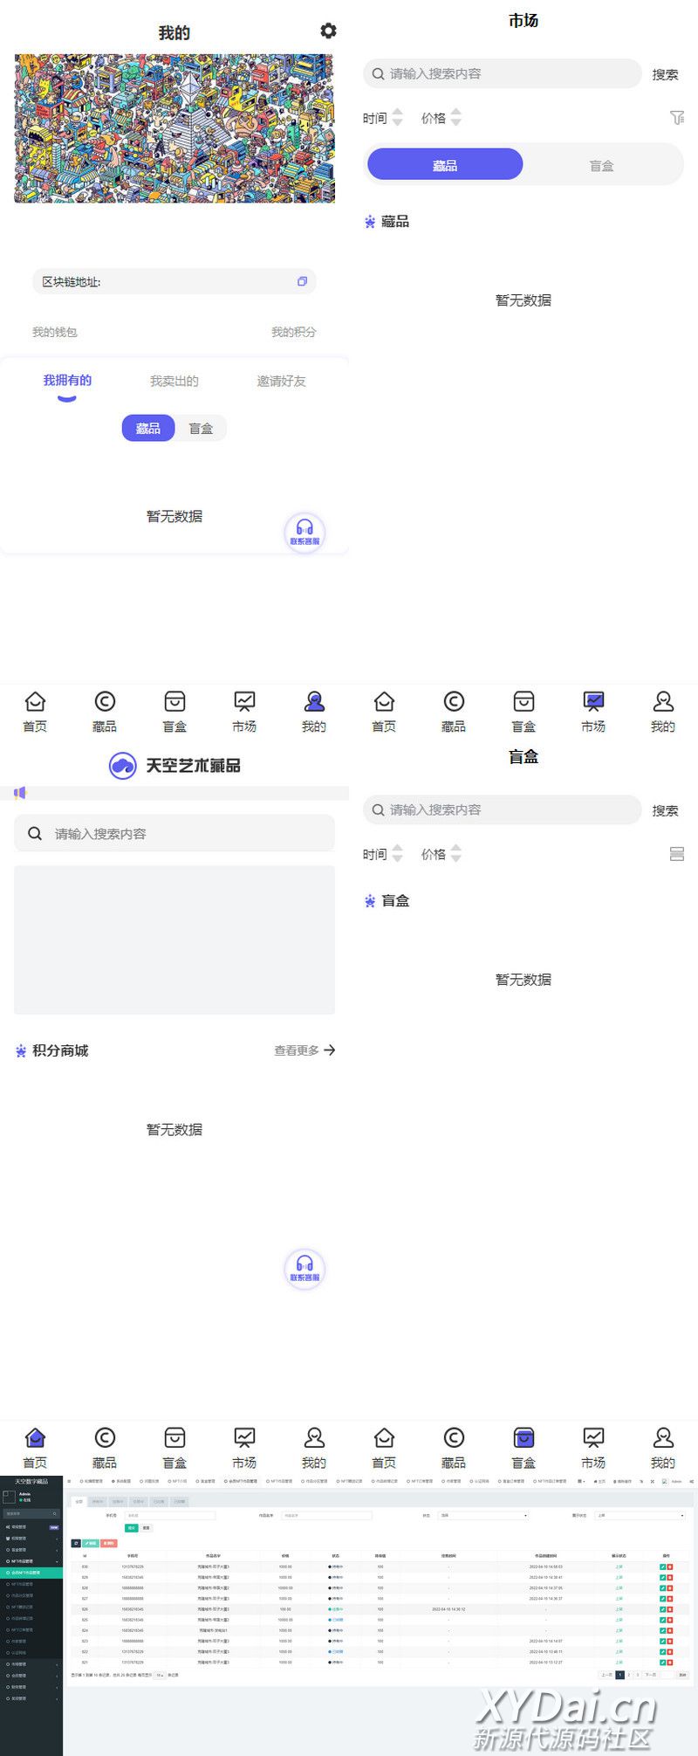Click the 天空艺术藏品 cloud logo
The height and width of the screenshot is (1756, 698).
coord(123,766)
